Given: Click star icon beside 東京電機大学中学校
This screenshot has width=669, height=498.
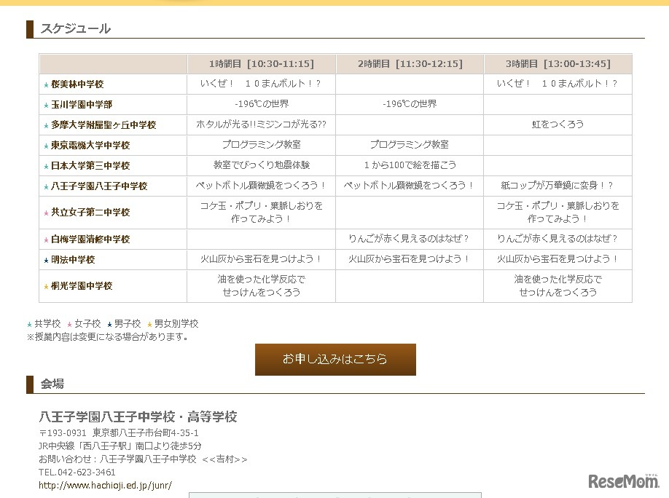Looking at the screenshot, I should click(46, 146).
